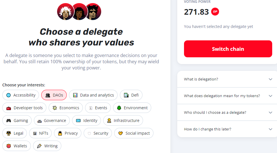
Task: Click the gamepad icon in Gaming
Action: (x=9, y=121)
